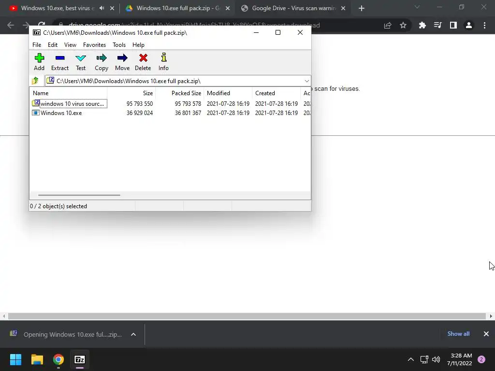Open the Info tool
This screenshot has width=495, height=371.
coord(163,62)
